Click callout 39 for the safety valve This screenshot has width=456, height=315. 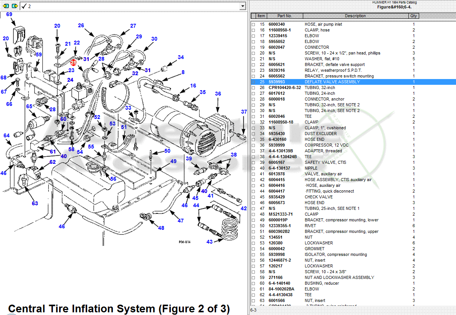point(189,158)
